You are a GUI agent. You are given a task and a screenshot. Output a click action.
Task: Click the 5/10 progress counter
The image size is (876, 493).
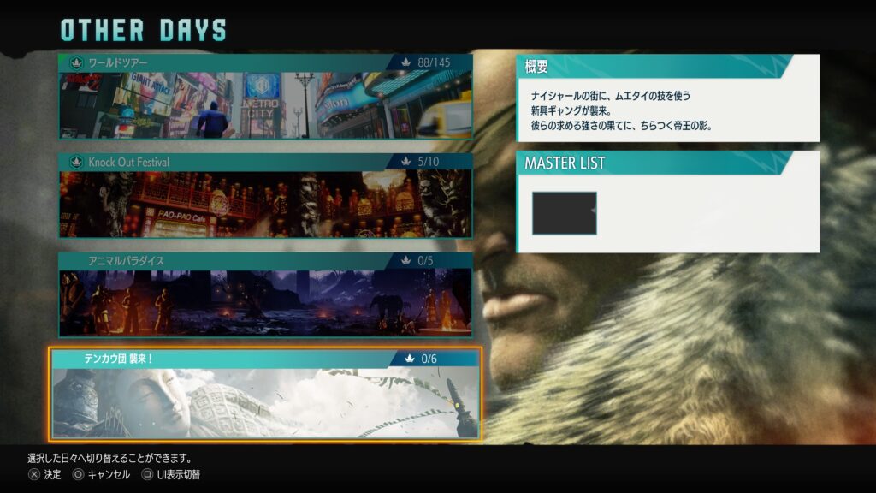[429, 162]
